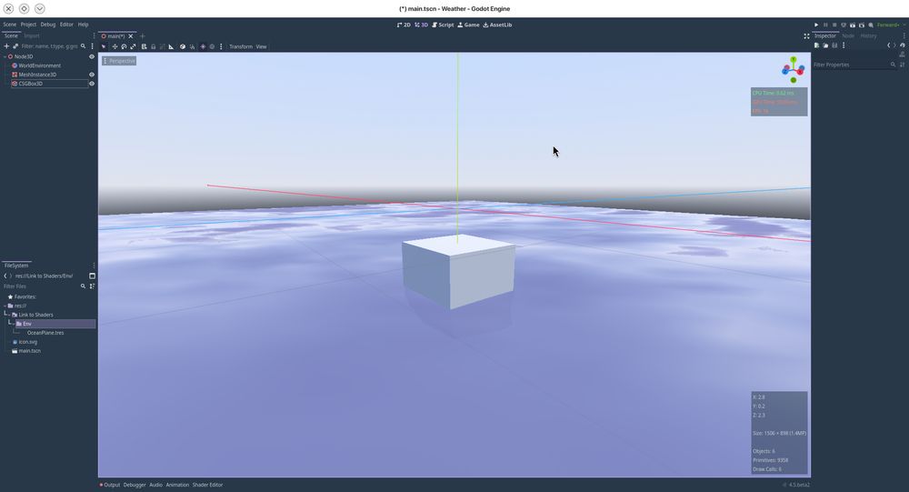Image resolution: width=909 pixels, height=492 pixels.
Task: Open remote deploy options
Action: pos(844,25)
